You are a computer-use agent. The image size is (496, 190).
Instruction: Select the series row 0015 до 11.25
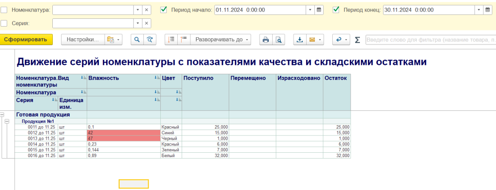point(183,149)
